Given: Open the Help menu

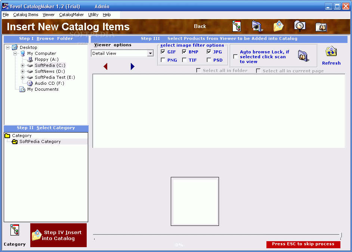Looking at the screenshot, I should coord(107,15).
